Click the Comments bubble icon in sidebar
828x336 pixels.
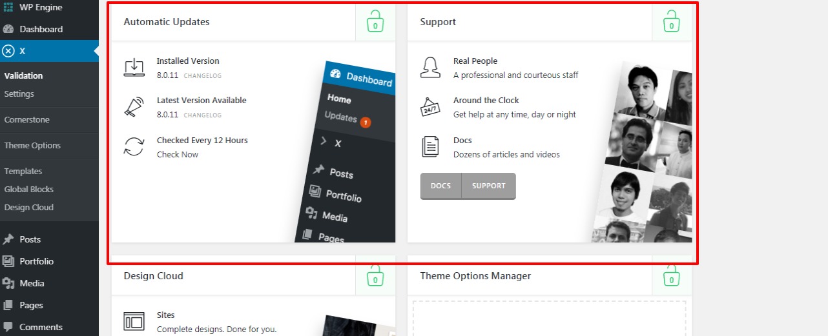tap(8, 327)
